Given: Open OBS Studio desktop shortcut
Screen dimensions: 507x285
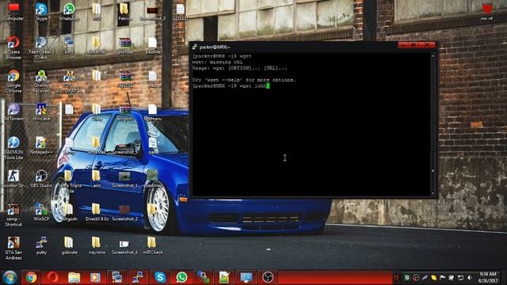Looking at the screenshot, I should pyautogui.click(x=41, y=179).
